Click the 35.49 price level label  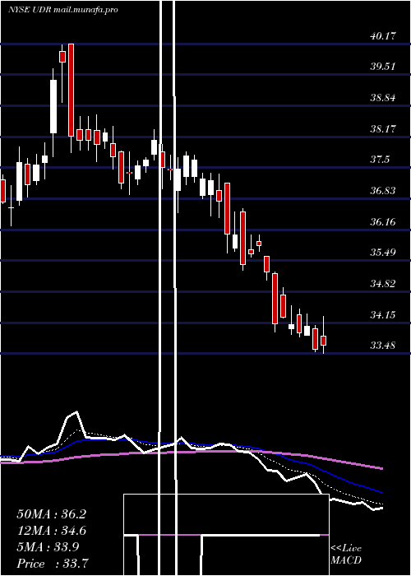pyautogui.click(x=382, y=253)
